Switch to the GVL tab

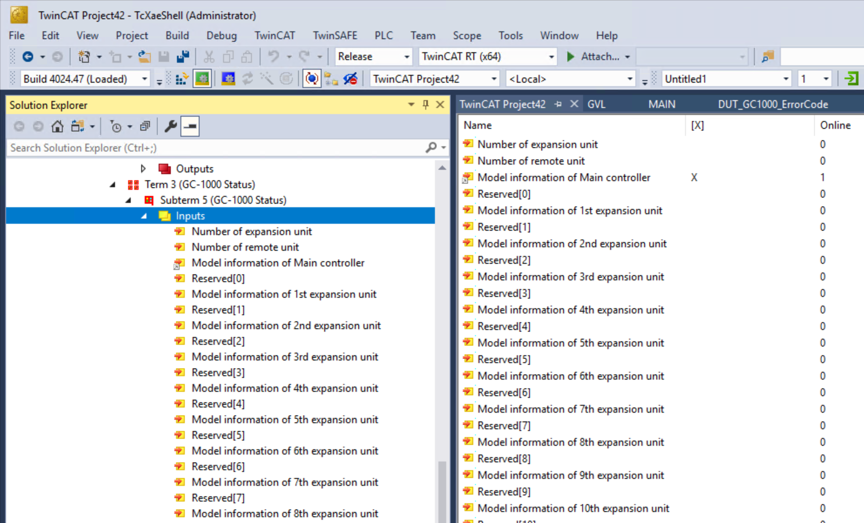tap(596, 104)
